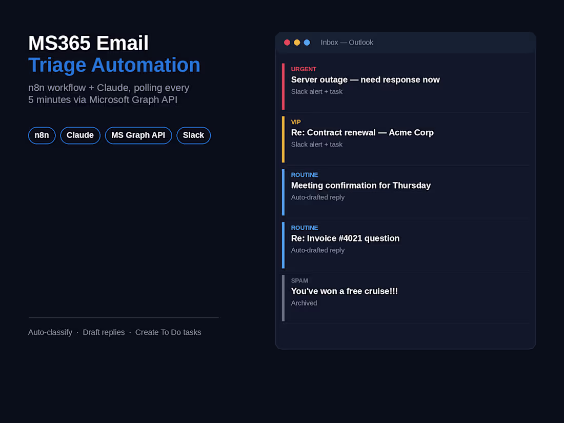564x423 pixels.
Task: Click the 'n8n workflow + Claude' subtitle text
Action: click(109, 93)
